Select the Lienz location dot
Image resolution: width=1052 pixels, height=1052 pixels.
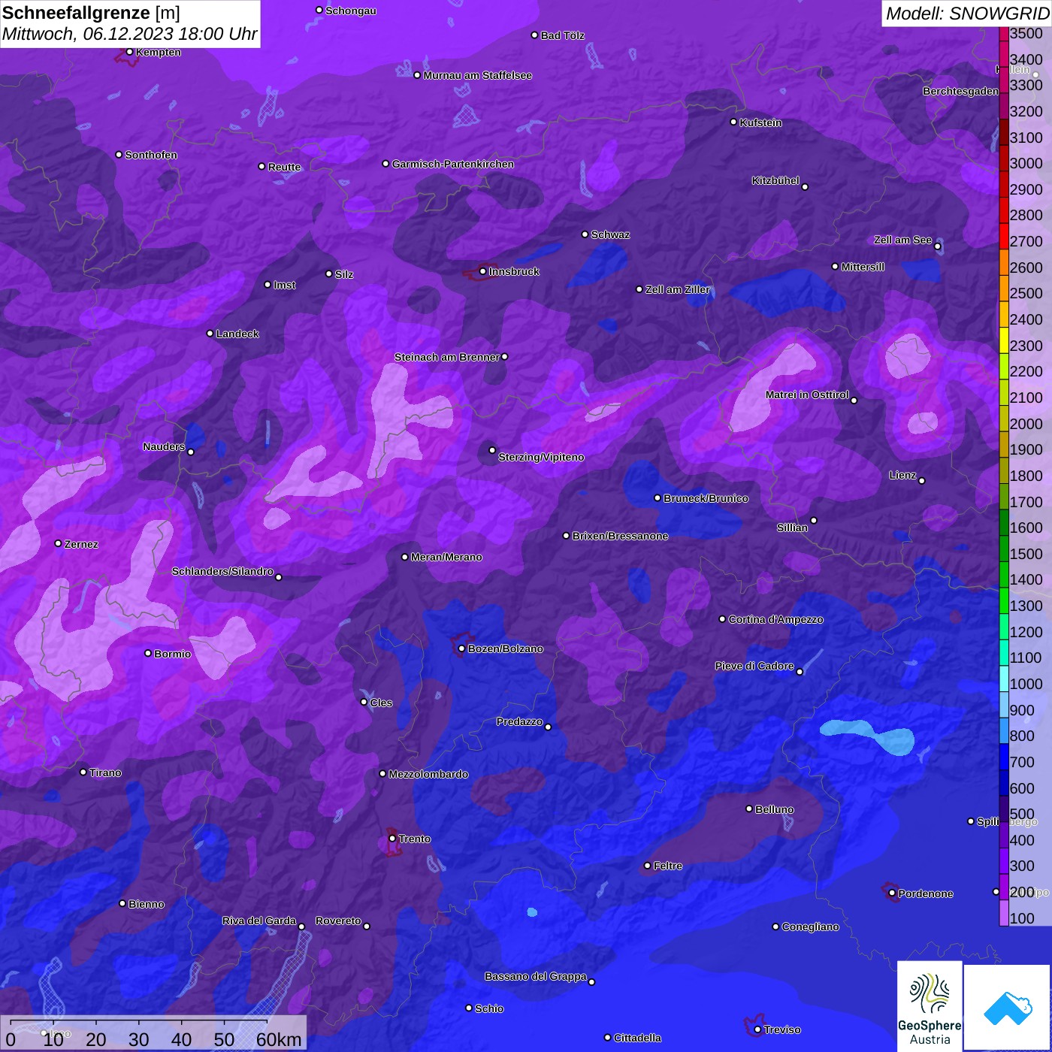(x=922, y=481)
